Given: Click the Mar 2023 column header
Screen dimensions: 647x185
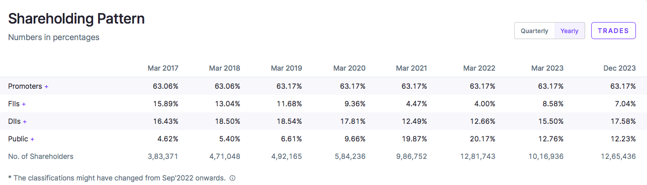Looking at the screenshot, I should tap(547, 68).
